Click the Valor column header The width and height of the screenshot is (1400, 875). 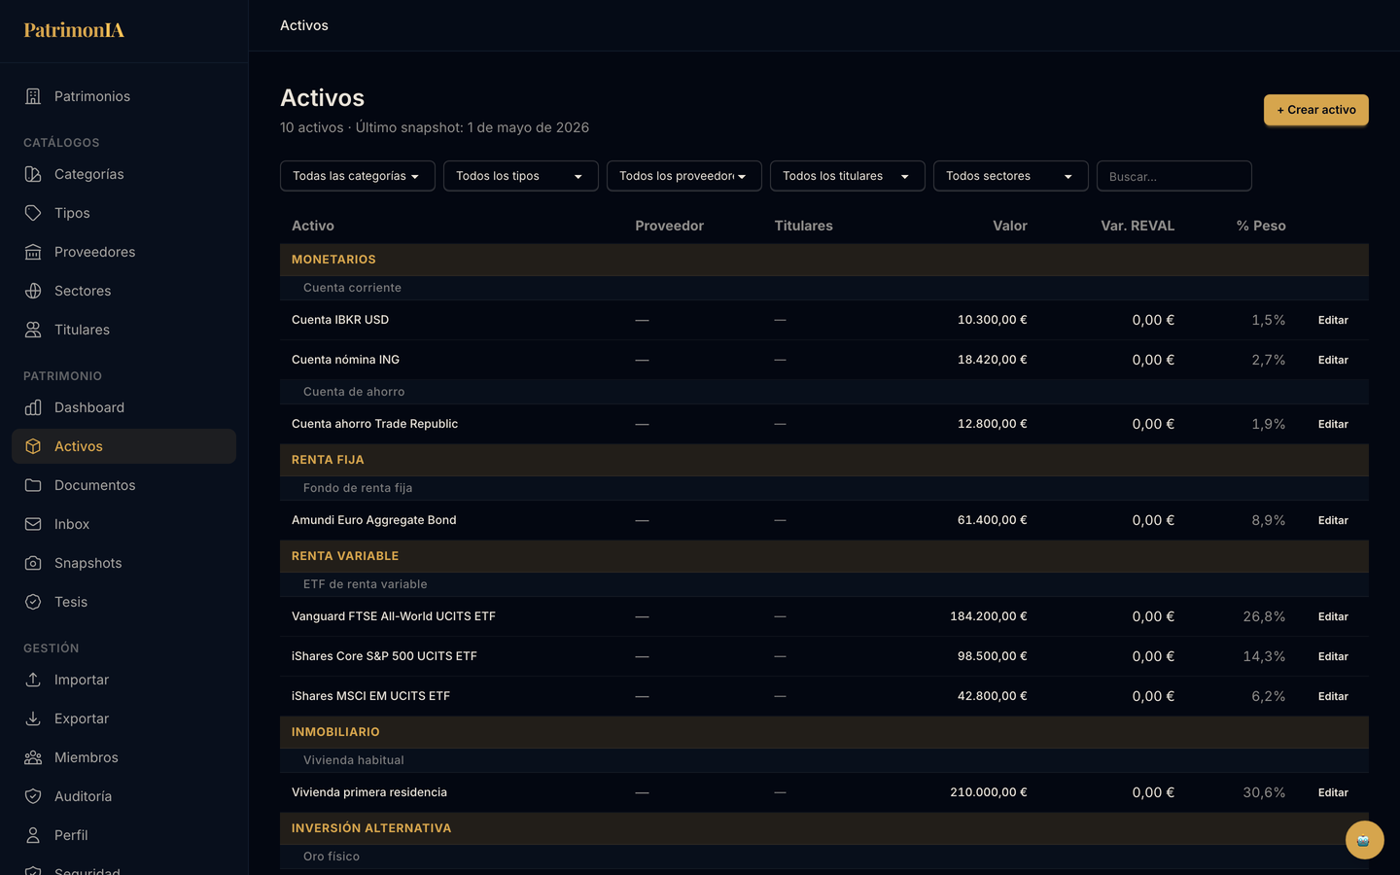[x=1010, y=226]
